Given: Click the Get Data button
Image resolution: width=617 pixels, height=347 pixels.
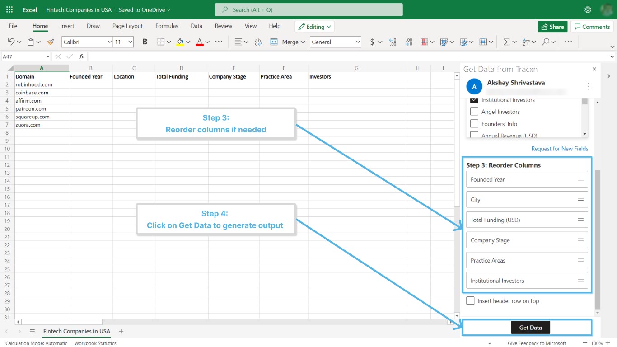Looking at the screenshot, I should 530,328.
